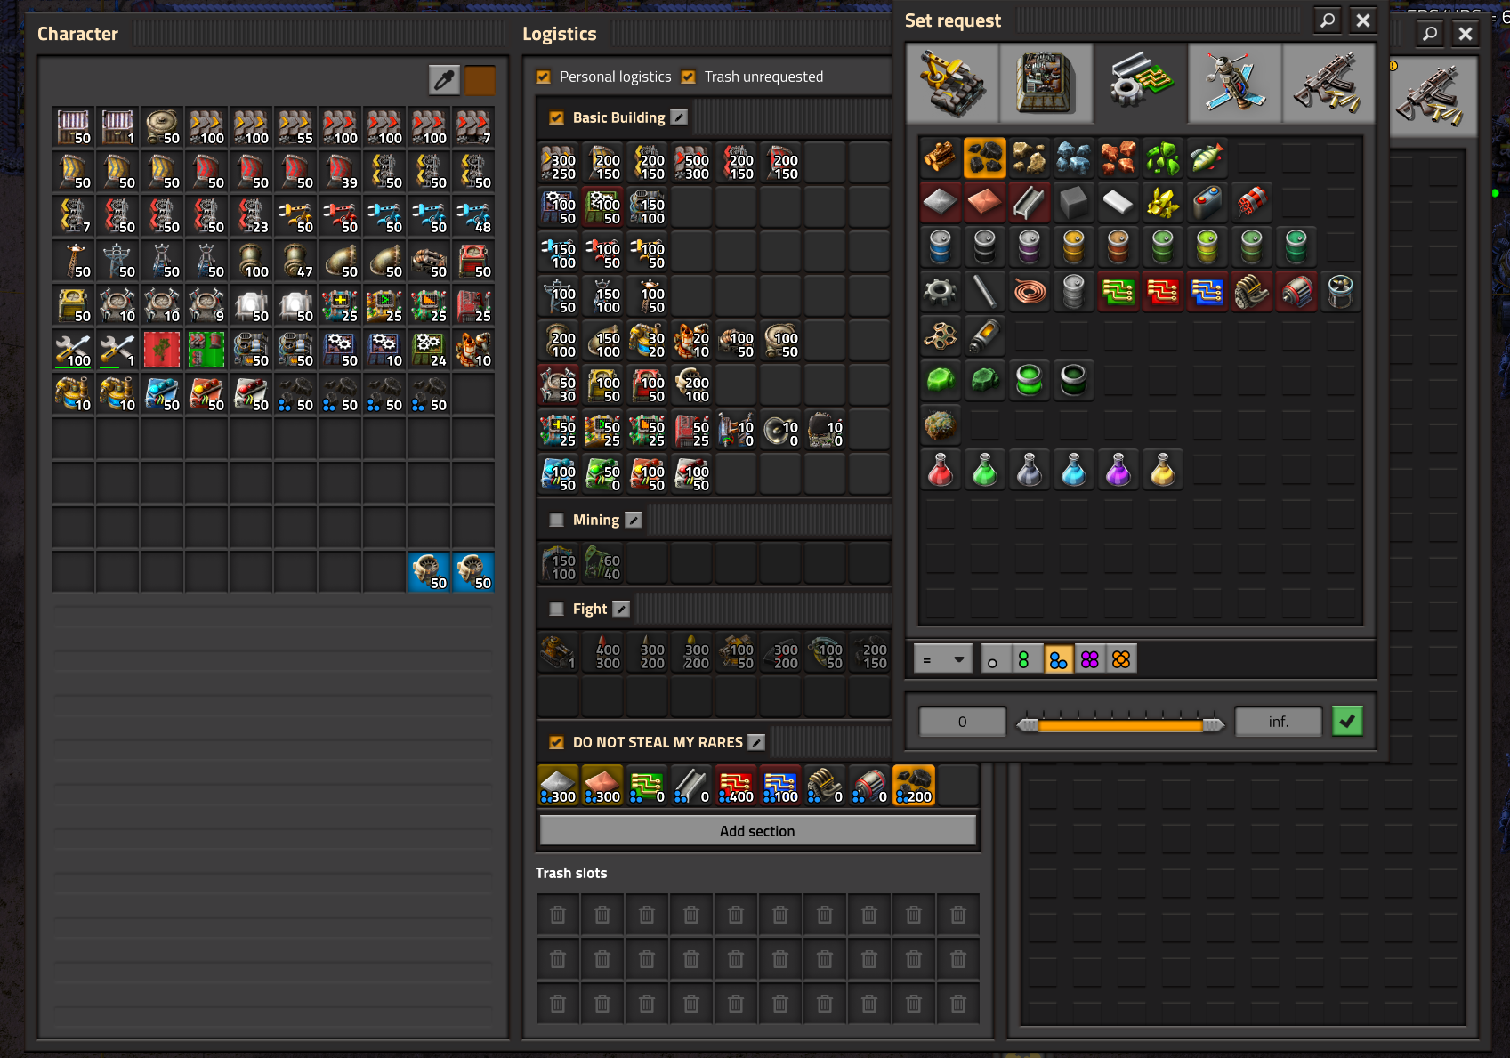Select stone in the Set request grid
The image size is (1510, 1058).
pos(1030,158)
